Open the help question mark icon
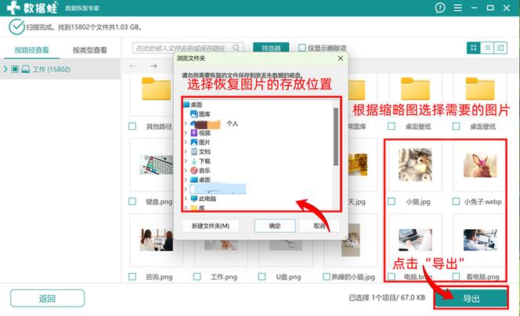520x316 pixels. tap(440, 8)
